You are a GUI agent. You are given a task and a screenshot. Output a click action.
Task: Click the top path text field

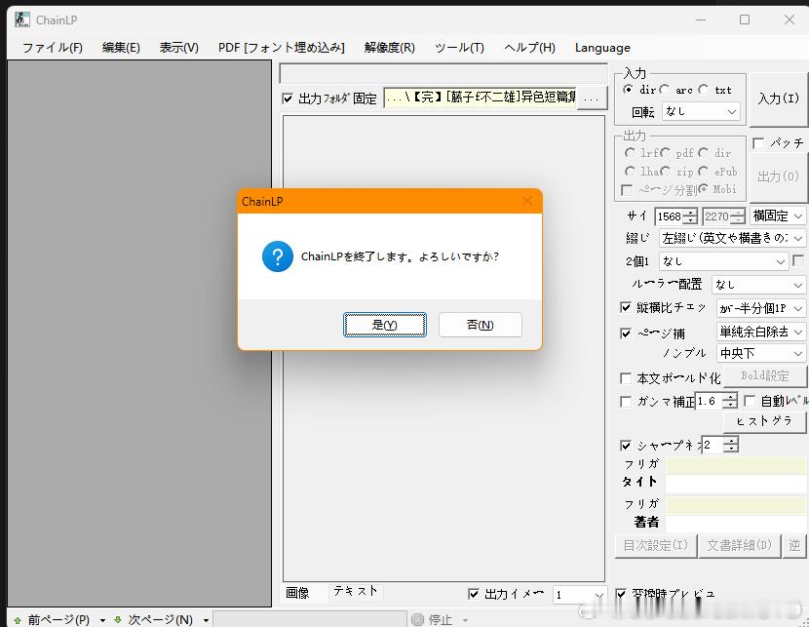click(x=443, y=73)
